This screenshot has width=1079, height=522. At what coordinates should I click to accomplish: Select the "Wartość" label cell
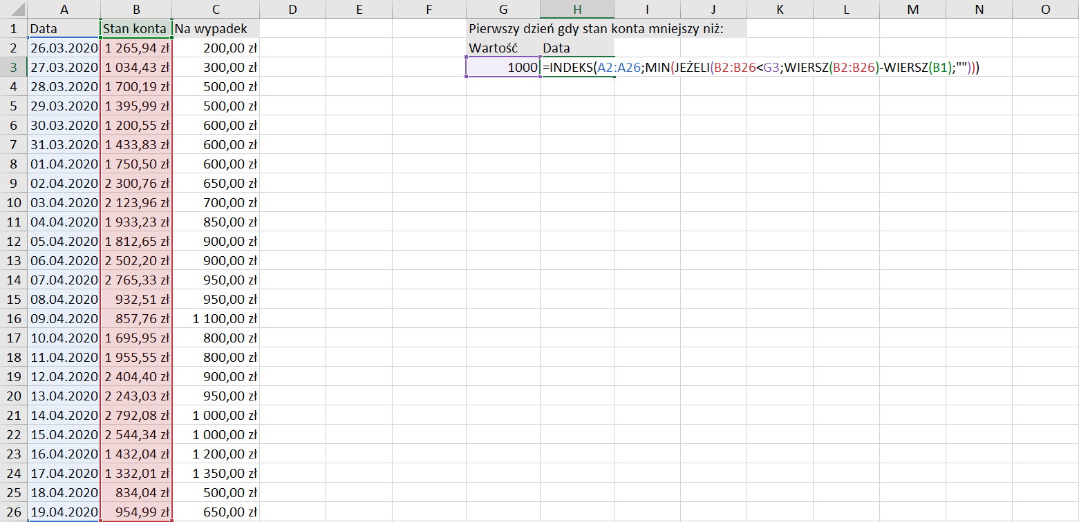coord(503,48)
